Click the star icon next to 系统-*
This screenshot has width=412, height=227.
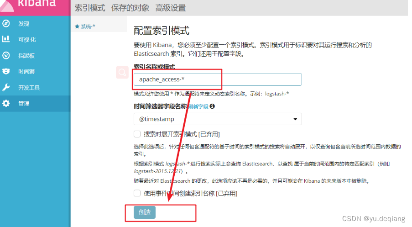(77, 26)
